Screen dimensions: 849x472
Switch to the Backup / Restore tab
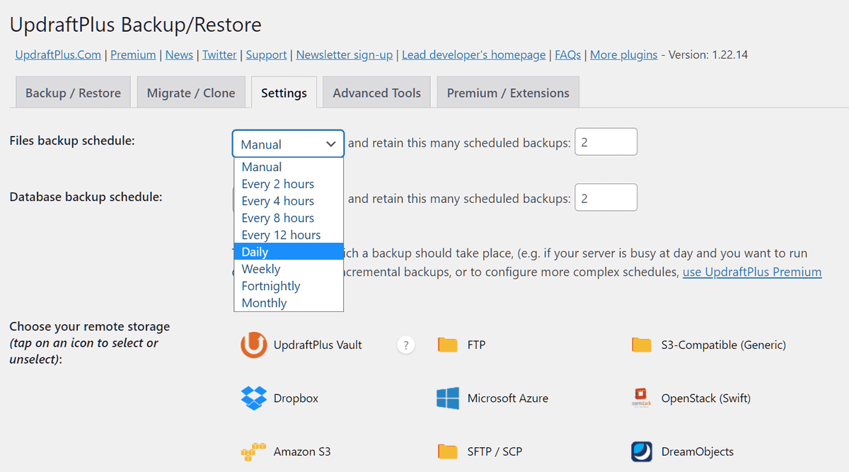pos(73,93)
